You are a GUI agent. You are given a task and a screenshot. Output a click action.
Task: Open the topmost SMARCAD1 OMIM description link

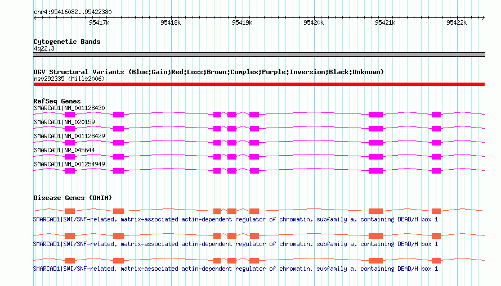point(235,219)
